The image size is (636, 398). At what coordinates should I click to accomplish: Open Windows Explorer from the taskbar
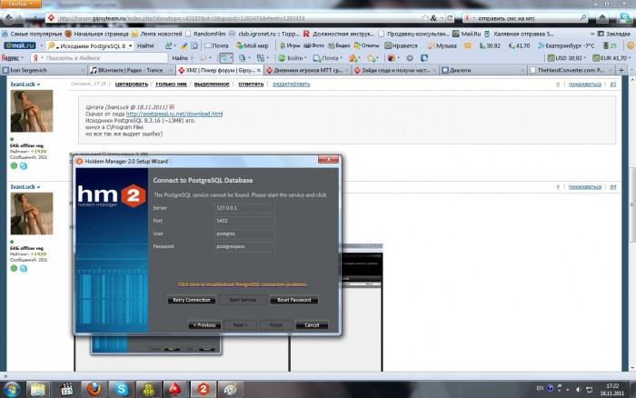click(x=38, y=389)
